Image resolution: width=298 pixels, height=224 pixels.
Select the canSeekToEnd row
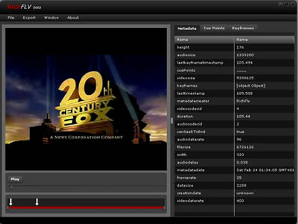[x=235, y=132]
